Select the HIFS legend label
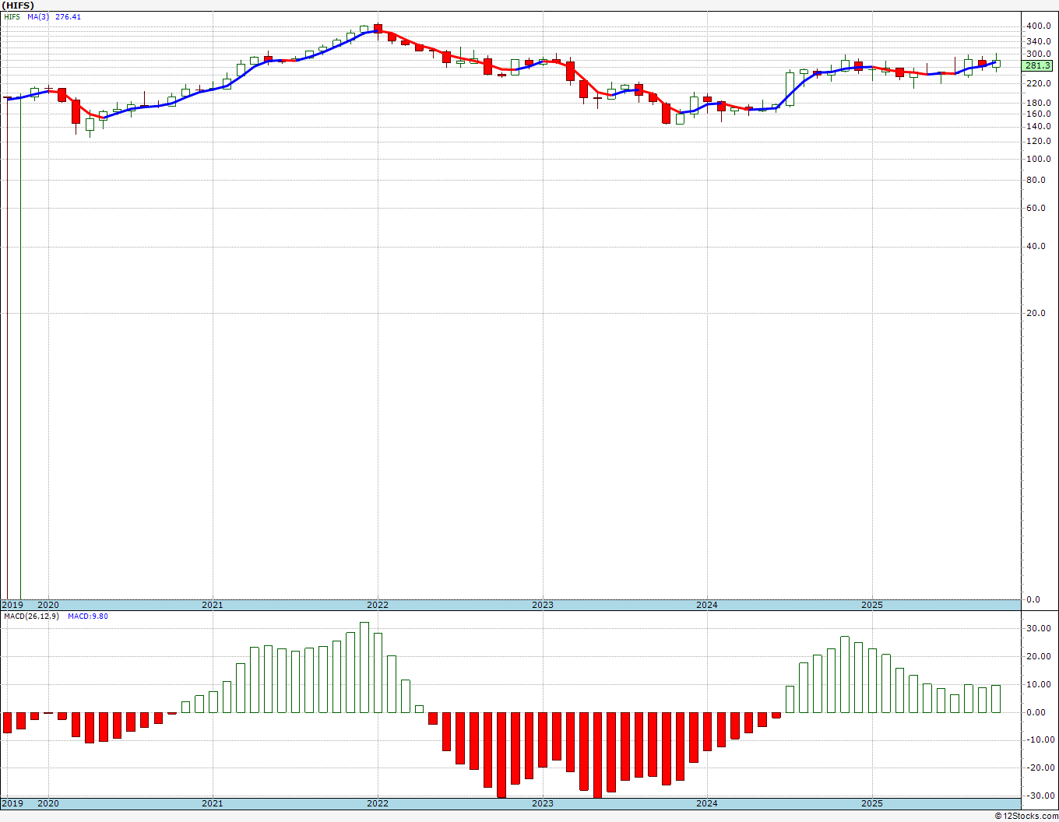Viewport: 1059px width, 822px height. [x=12, y=16]
